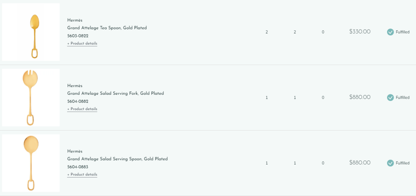Click SKU 5603-0822

tap(77, 36)
